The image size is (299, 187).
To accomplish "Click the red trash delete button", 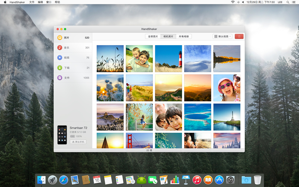I will point(239,37).
